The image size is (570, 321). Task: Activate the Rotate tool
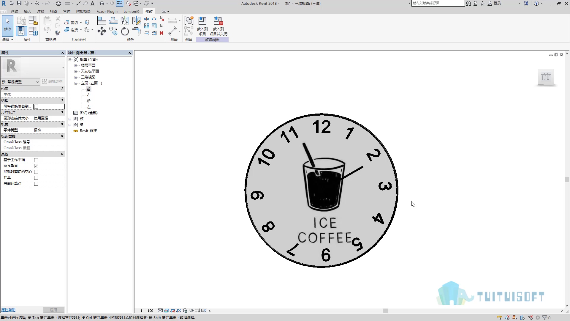(x=125, y=31)
